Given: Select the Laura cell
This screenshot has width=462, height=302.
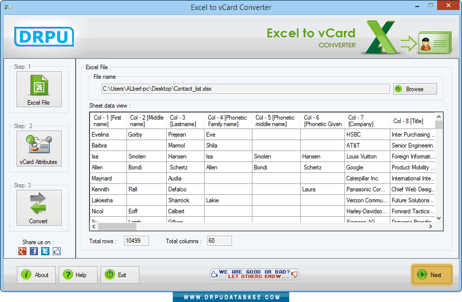Looking at the screenshot, I should 323,189.
